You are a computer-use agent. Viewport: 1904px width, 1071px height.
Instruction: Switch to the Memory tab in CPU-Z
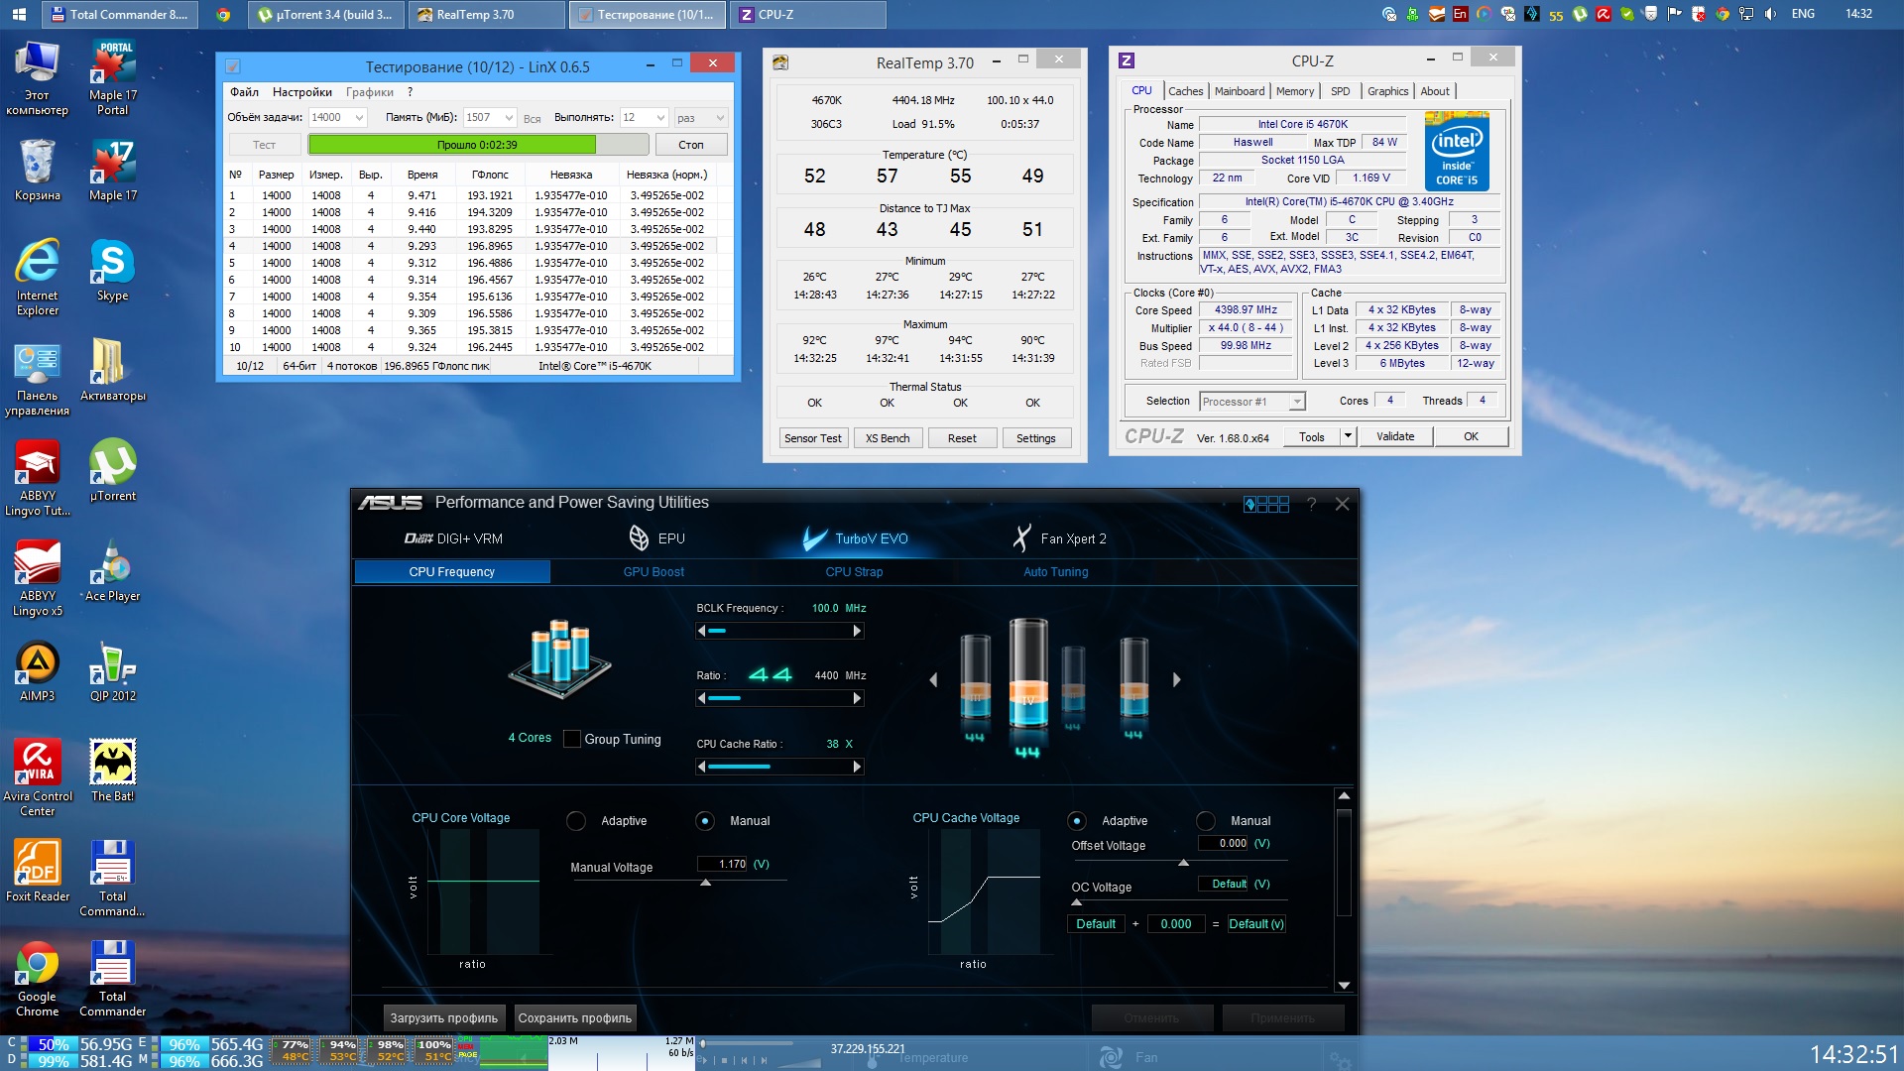tap(1294, 91)
